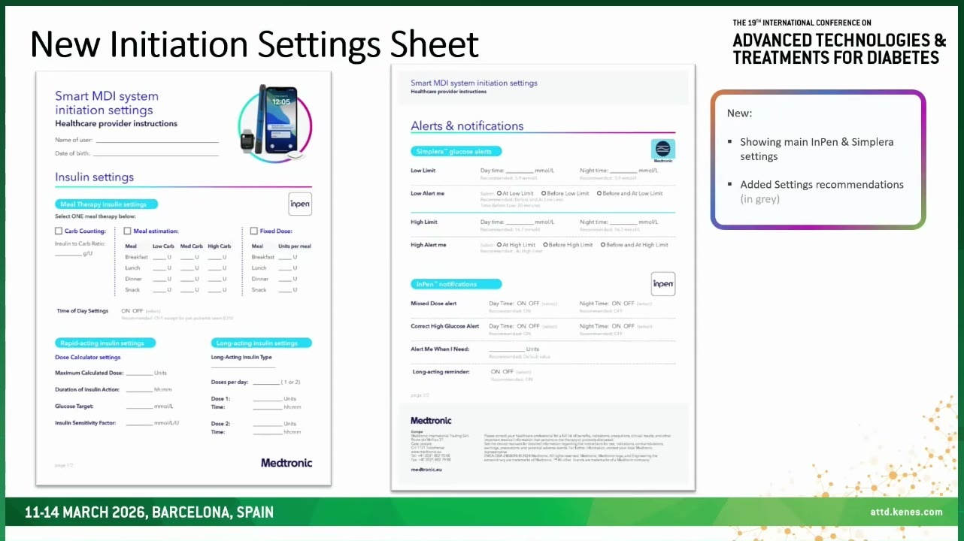
Task: Click the Insulin Sensitivity Factor blank
Action: coord(139,423)
